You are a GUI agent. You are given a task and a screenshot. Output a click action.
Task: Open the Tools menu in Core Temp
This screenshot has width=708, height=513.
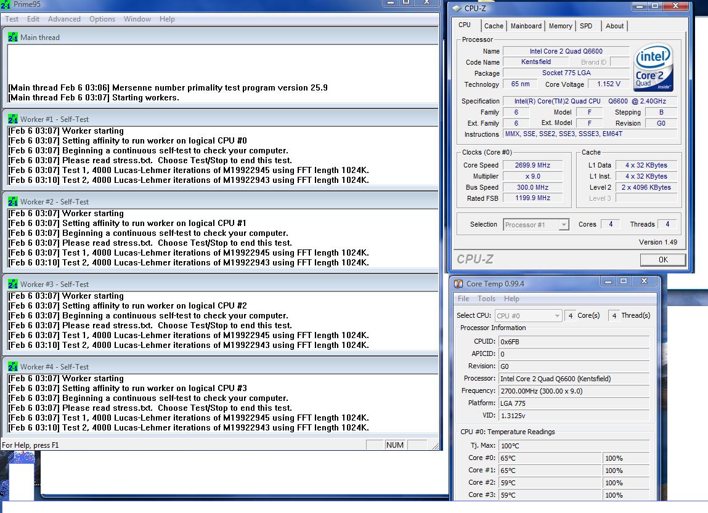486,299
